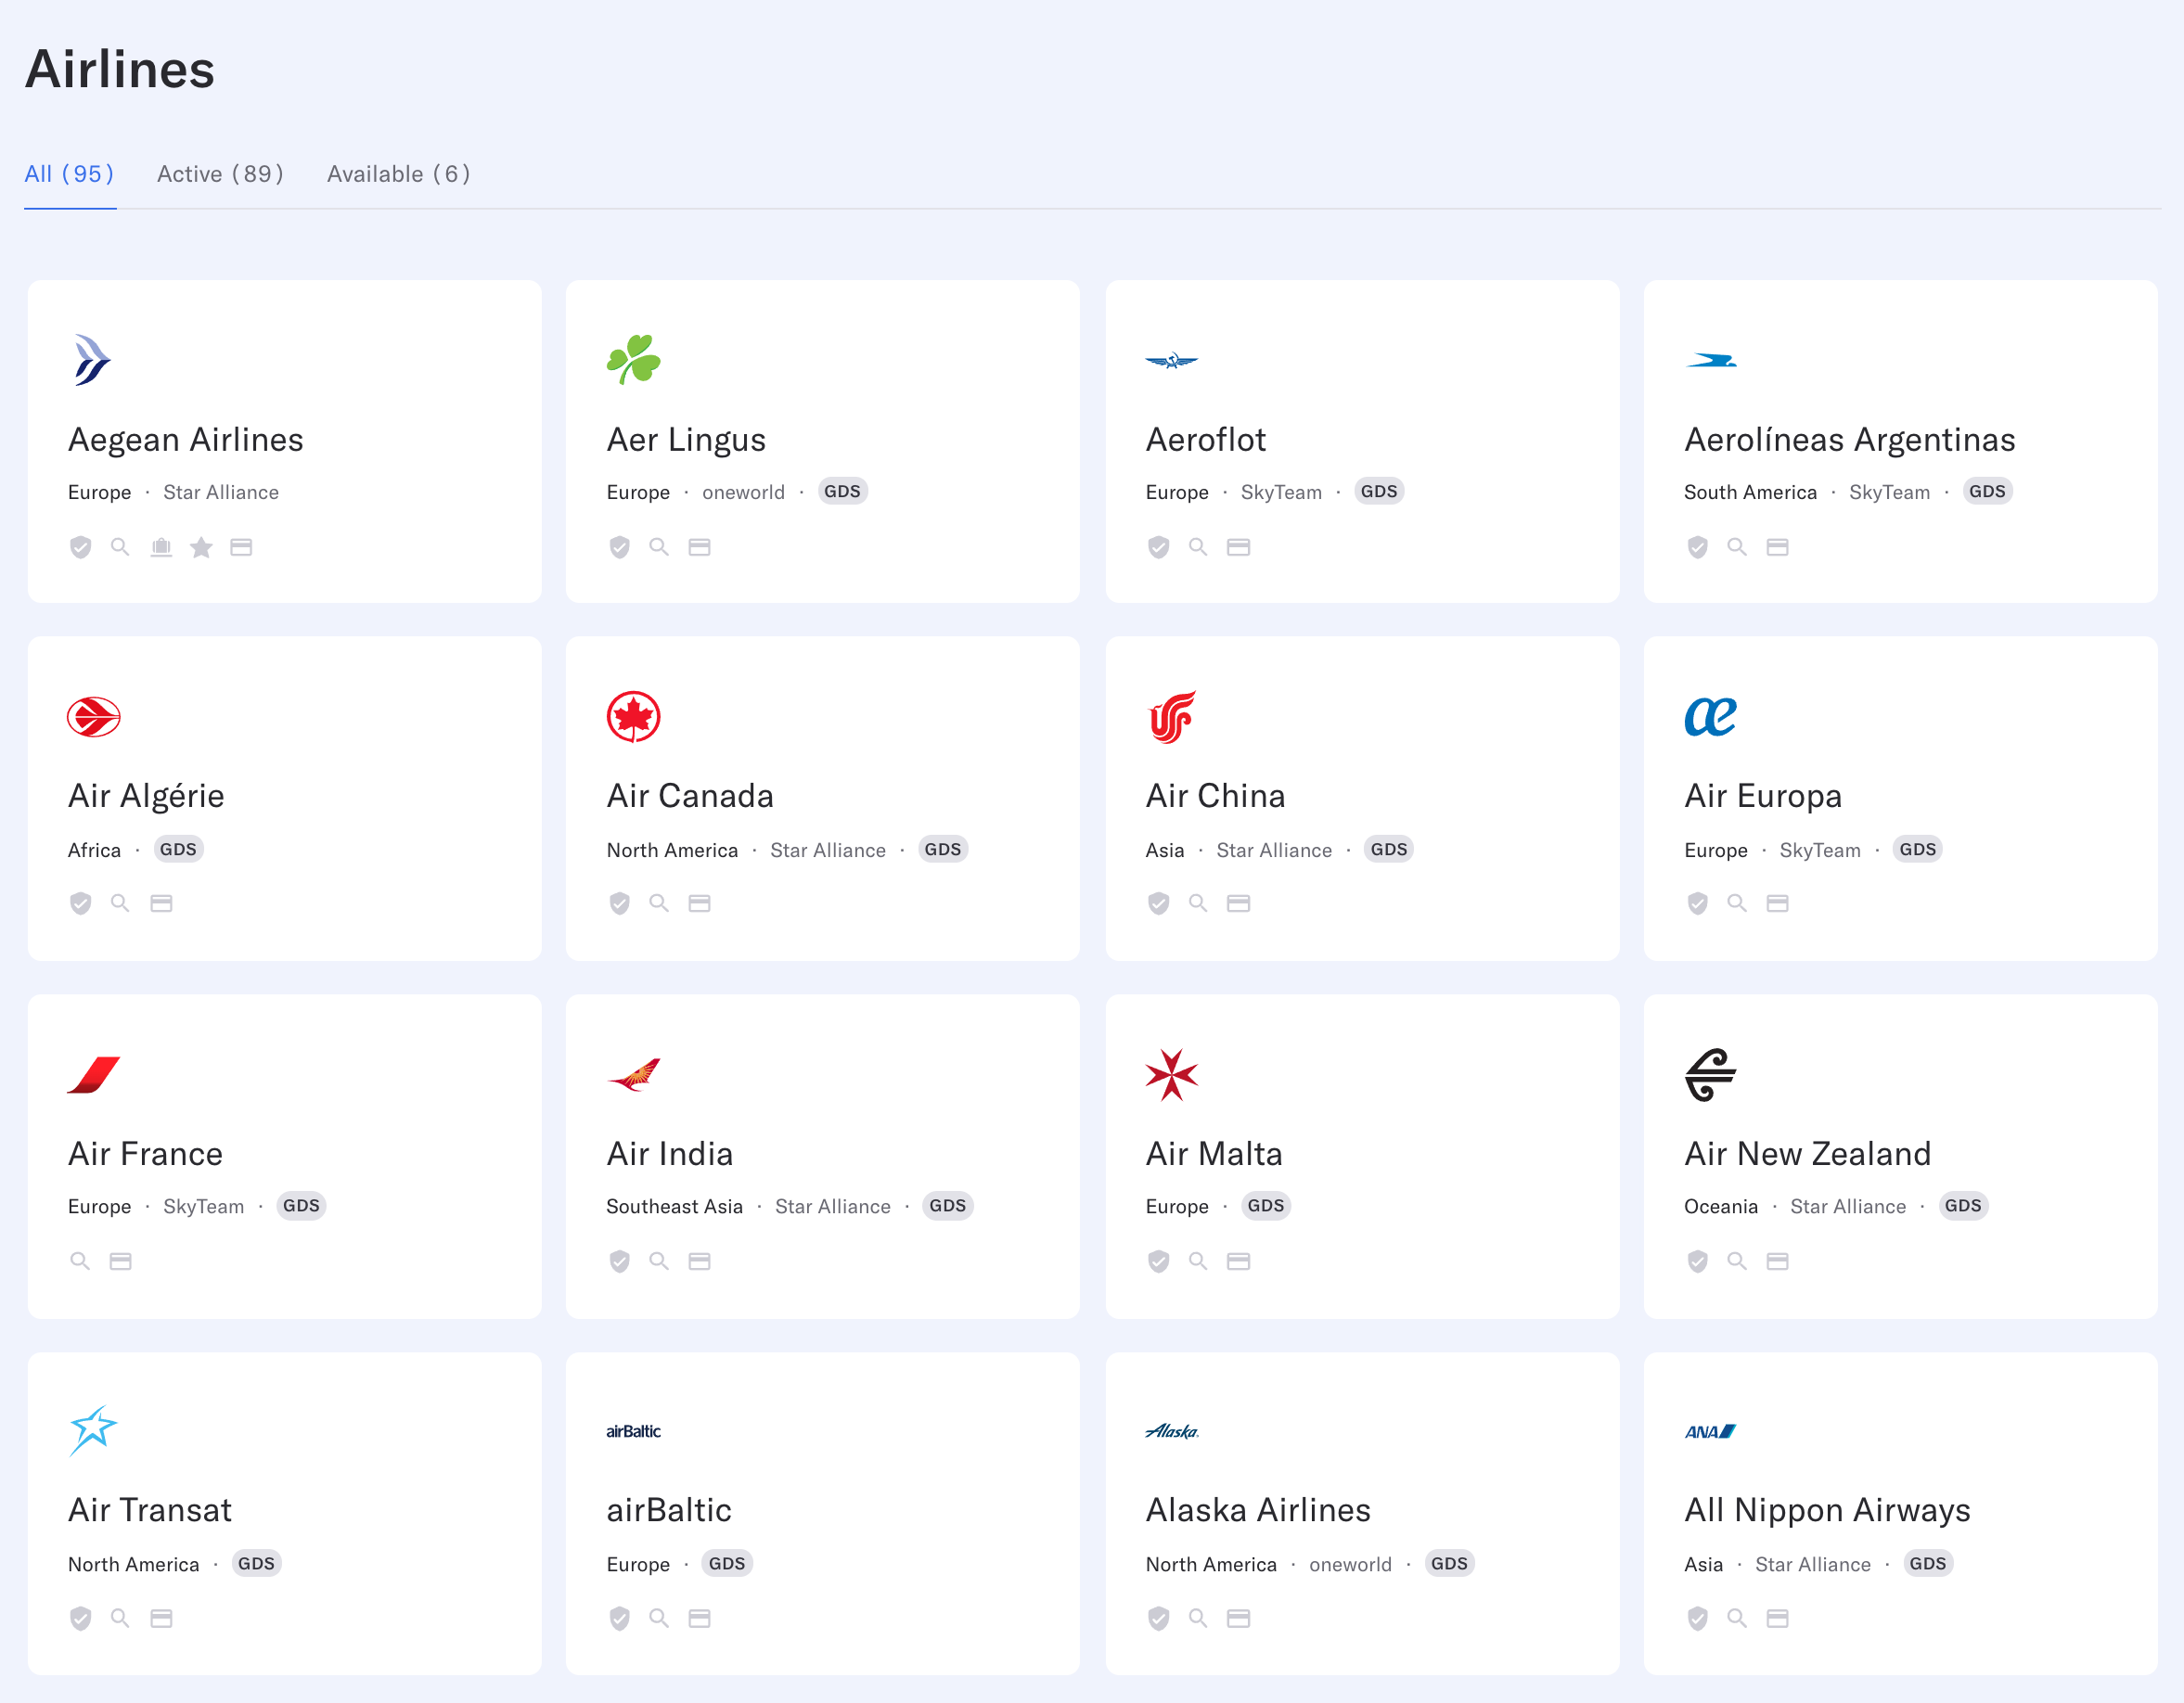Click the Air Canada maple leaf logo
This screenshot has width=2184, height=1703.
click(x=633, y=717)
